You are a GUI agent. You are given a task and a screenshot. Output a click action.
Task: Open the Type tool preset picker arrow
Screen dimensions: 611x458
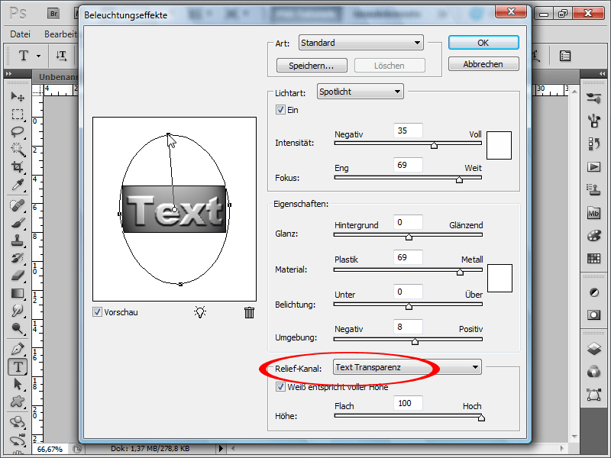coord(38,56)
